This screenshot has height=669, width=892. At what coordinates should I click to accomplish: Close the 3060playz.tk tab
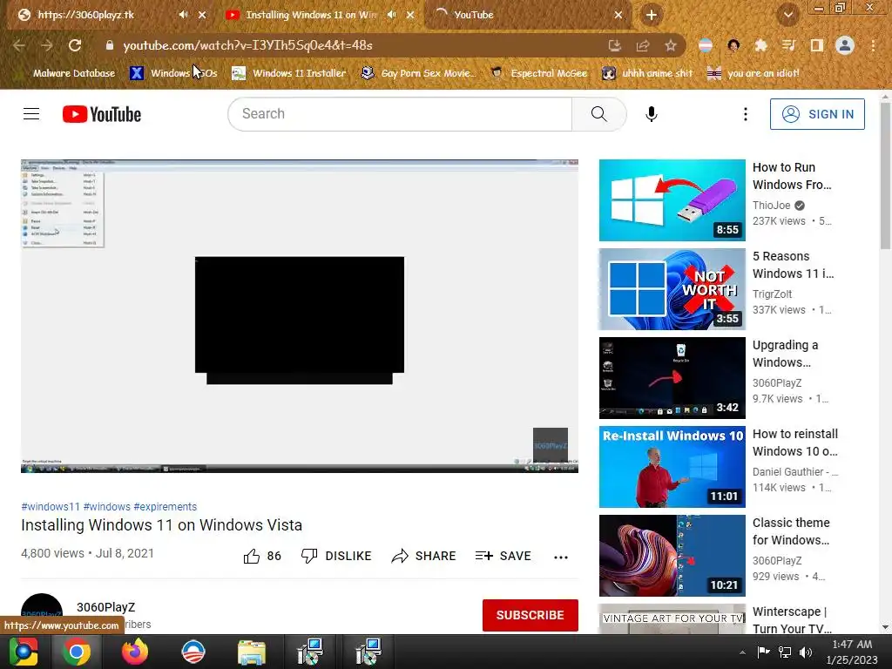pyautogui.click(x=202, y=15)
